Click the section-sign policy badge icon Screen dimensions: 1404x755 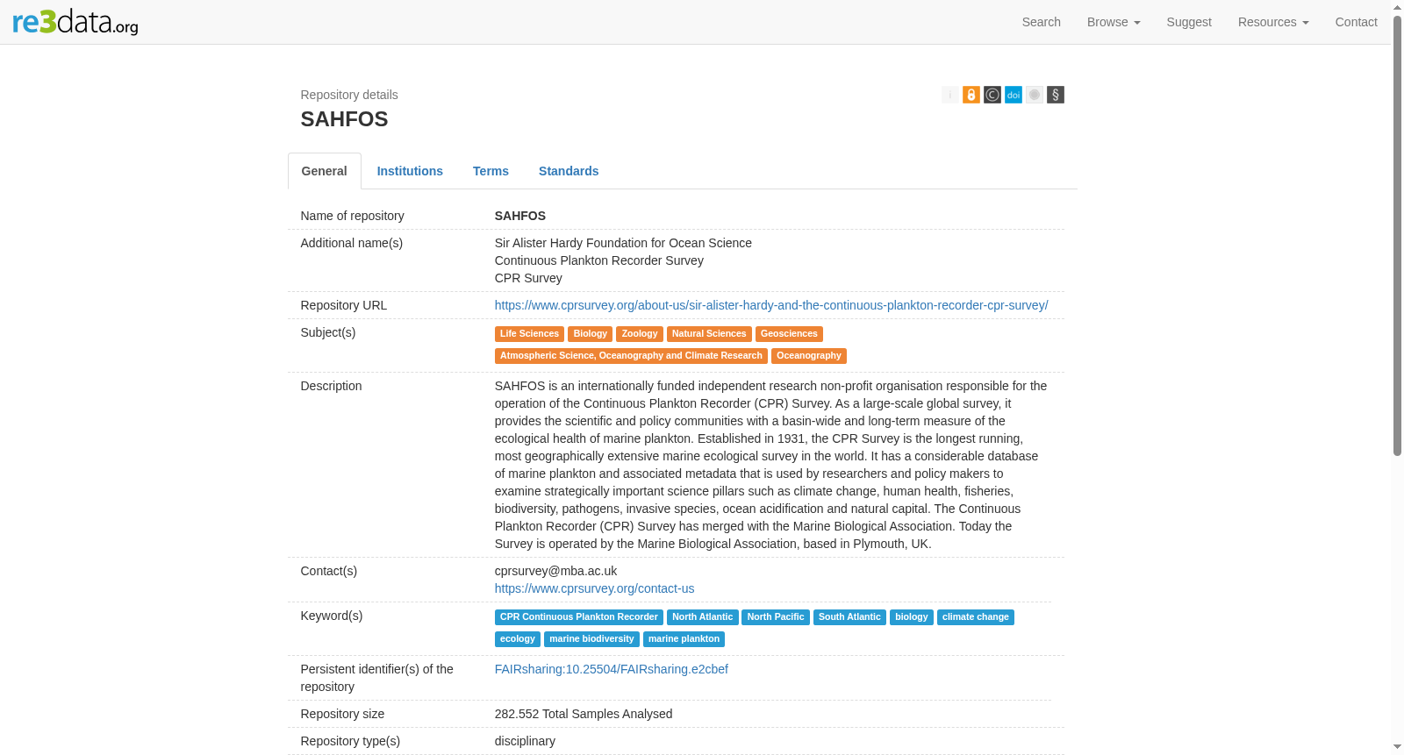coord(1056,95)
